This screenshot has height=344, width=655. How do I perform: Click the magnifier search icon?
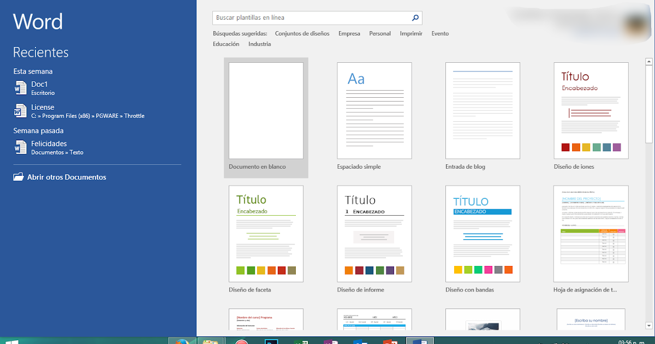pyautogui.click(x=415, y=17)
